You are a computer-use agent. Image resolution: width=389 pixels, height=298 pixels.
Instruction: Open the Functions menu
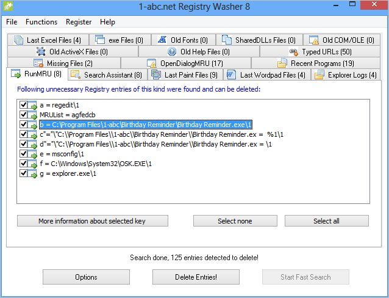(x=41, y=22)
